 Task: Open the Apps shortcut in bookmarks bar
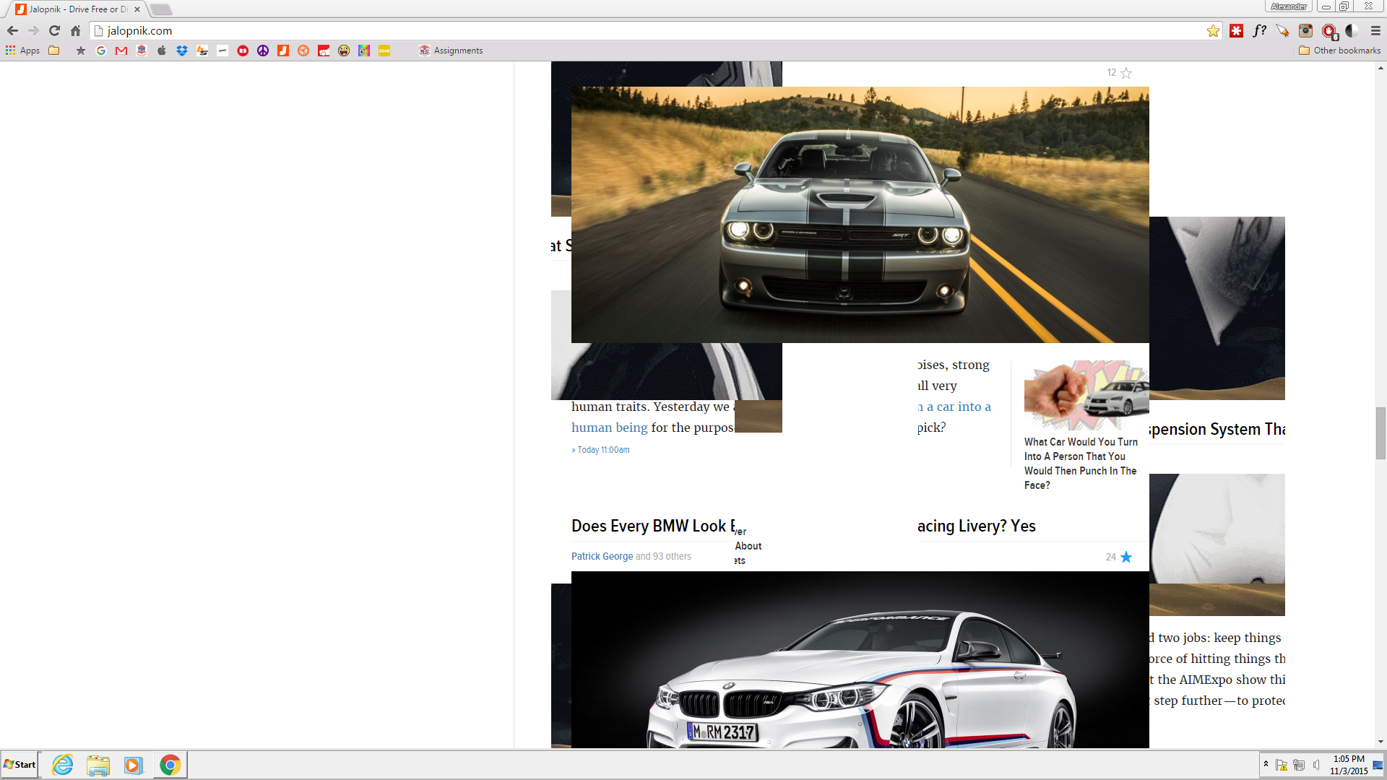tap(22, 51)
